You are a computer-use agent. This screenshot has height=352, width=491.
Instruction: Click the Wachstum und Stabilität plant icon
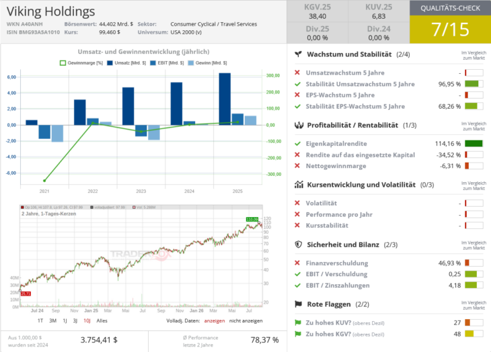tap(299, 54)
